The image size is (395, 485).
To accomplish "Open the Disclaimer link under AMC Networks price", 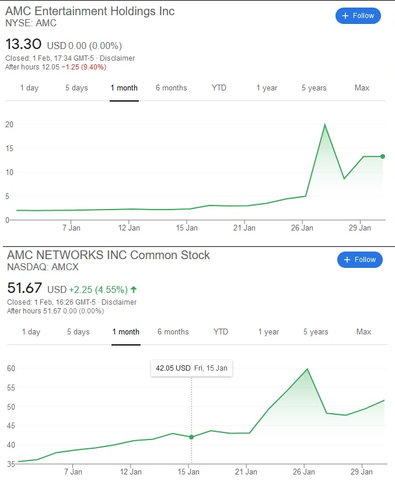I will 119,302.
